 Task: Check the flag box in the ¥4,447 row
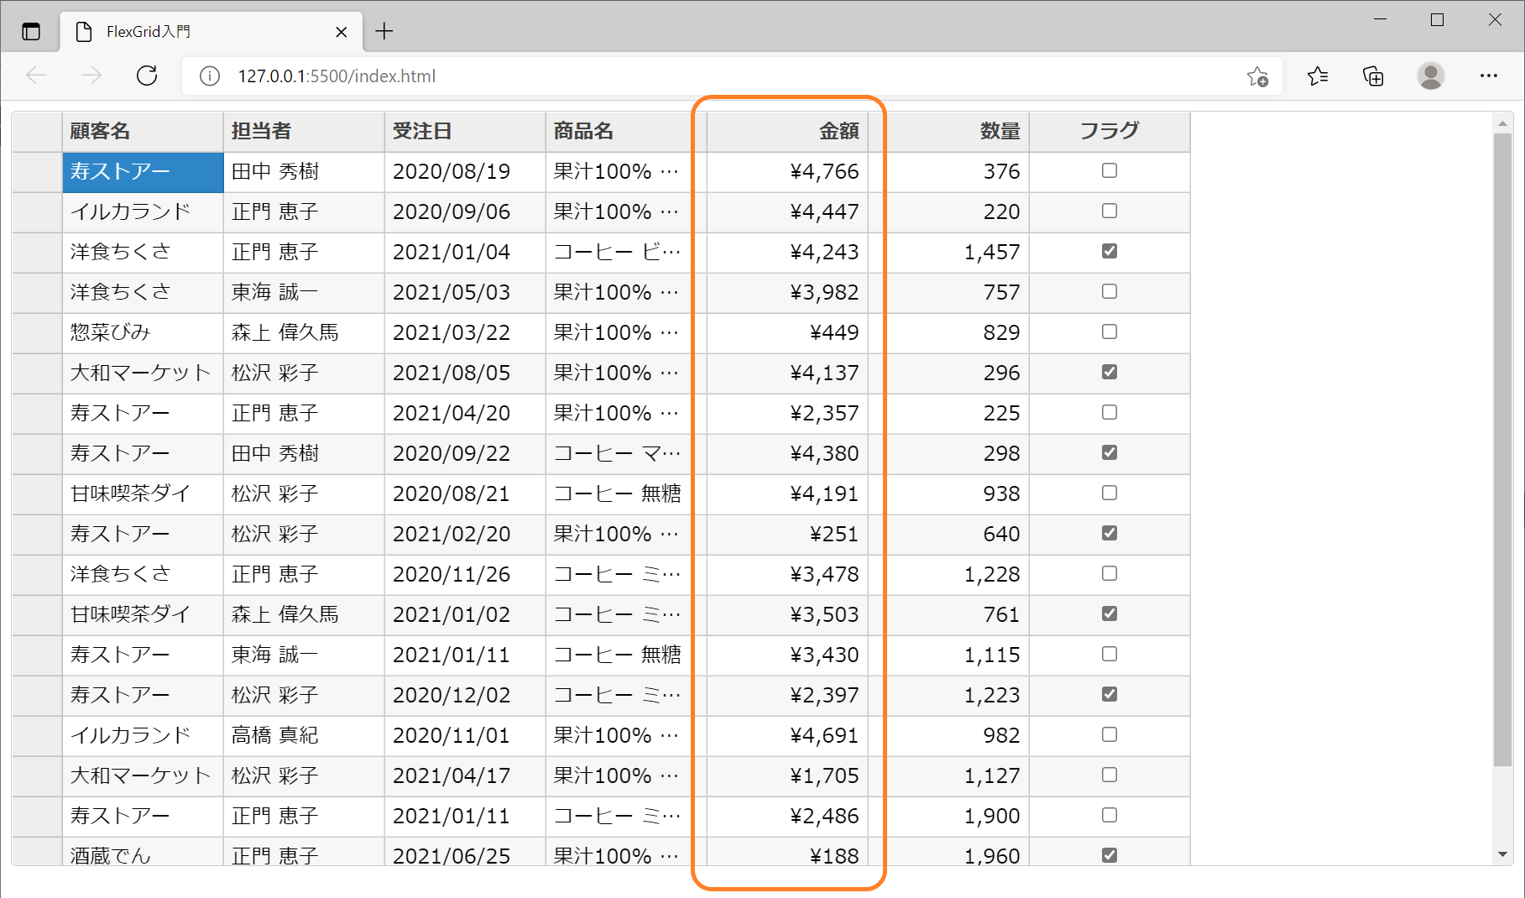point(1110,211)
